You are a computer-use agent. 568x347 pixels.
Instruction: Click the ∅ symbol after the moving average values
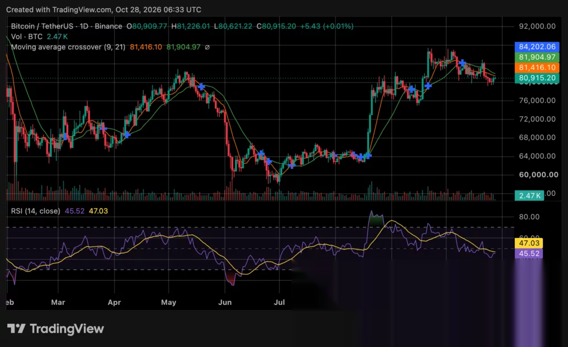207,47
